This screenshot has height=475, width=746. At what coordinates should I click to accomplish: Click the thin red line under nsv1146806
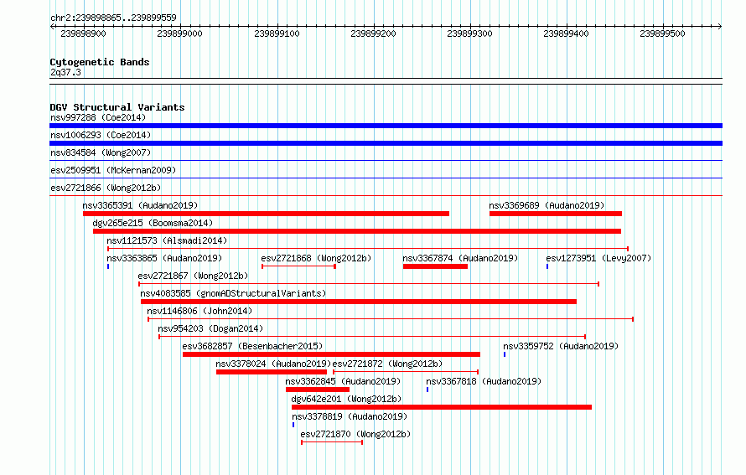pos(391,319)
